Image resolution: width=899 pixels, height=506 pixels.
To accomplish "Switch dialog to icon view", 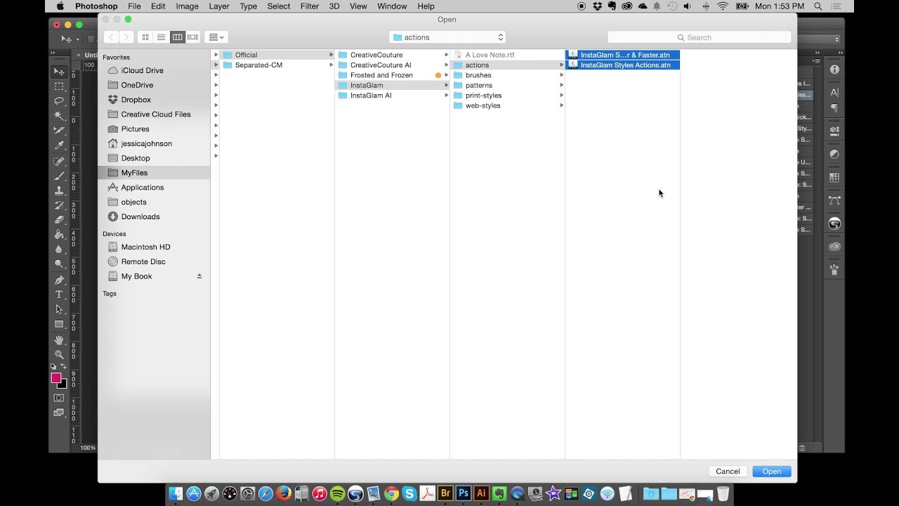I will (x=145, y=37).
